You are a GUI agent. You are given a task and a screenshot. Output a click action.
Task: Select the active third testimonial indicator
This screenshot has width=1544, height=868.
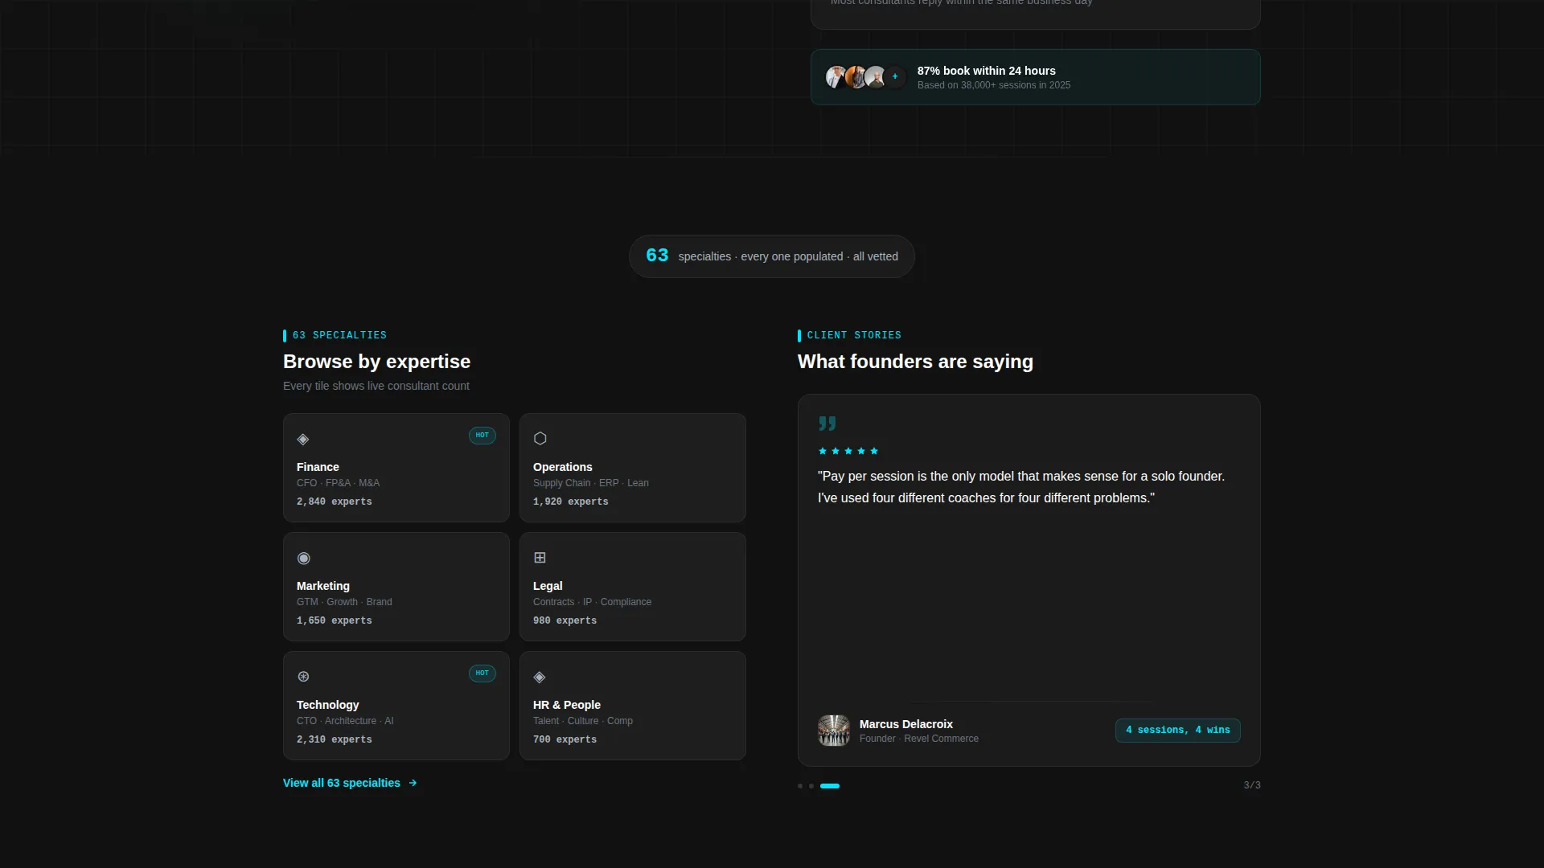830,786
